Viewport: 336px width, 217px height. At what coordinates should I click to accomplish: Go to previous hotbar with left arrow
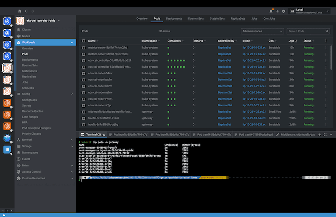[3, 210]
